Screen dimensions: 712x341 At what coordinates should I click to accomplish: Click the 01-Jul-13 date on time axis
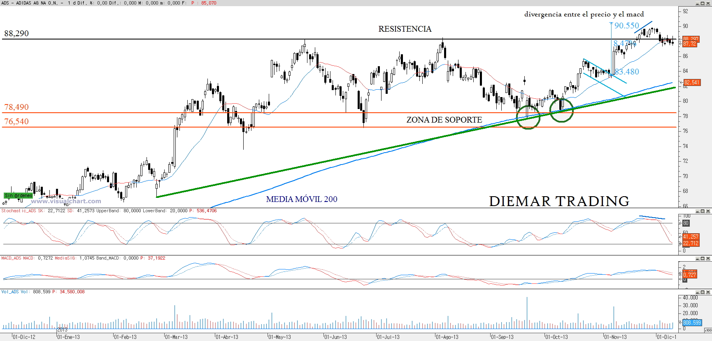point(388,337)
